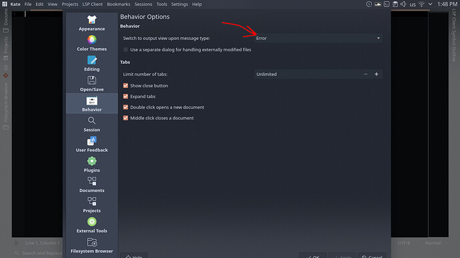This screenshot has height=258, width=460.
Task: Open the Projects menu in the menu bar
Action: 70,4
